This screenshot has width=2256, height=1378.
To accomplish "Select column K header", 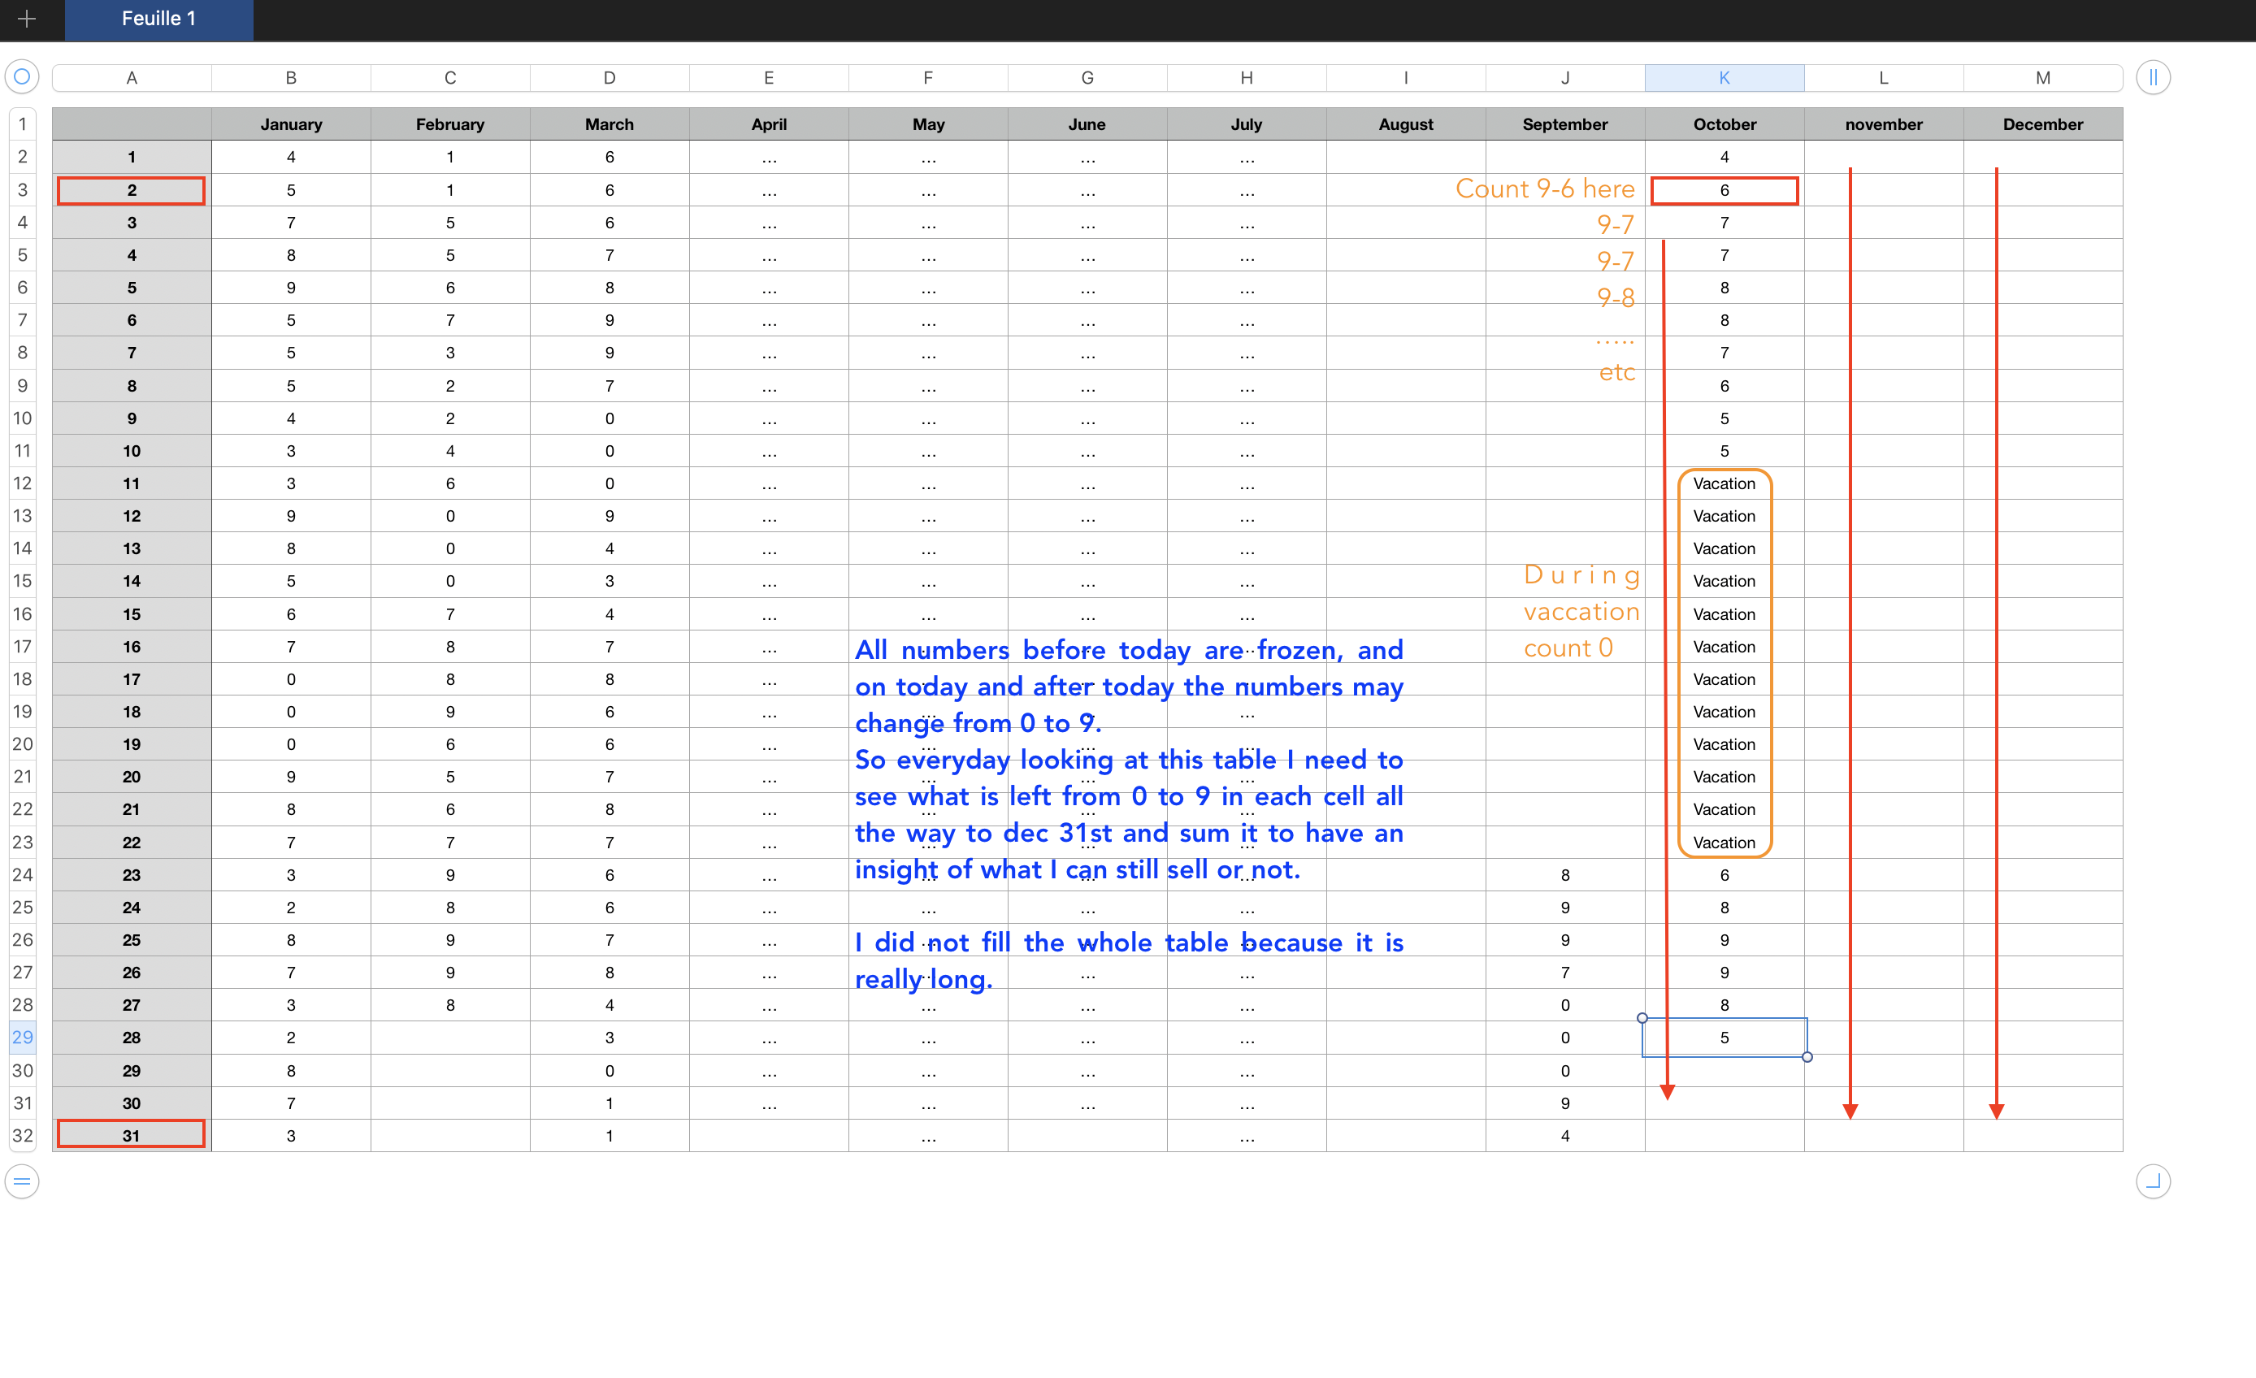I will 1724,78.
